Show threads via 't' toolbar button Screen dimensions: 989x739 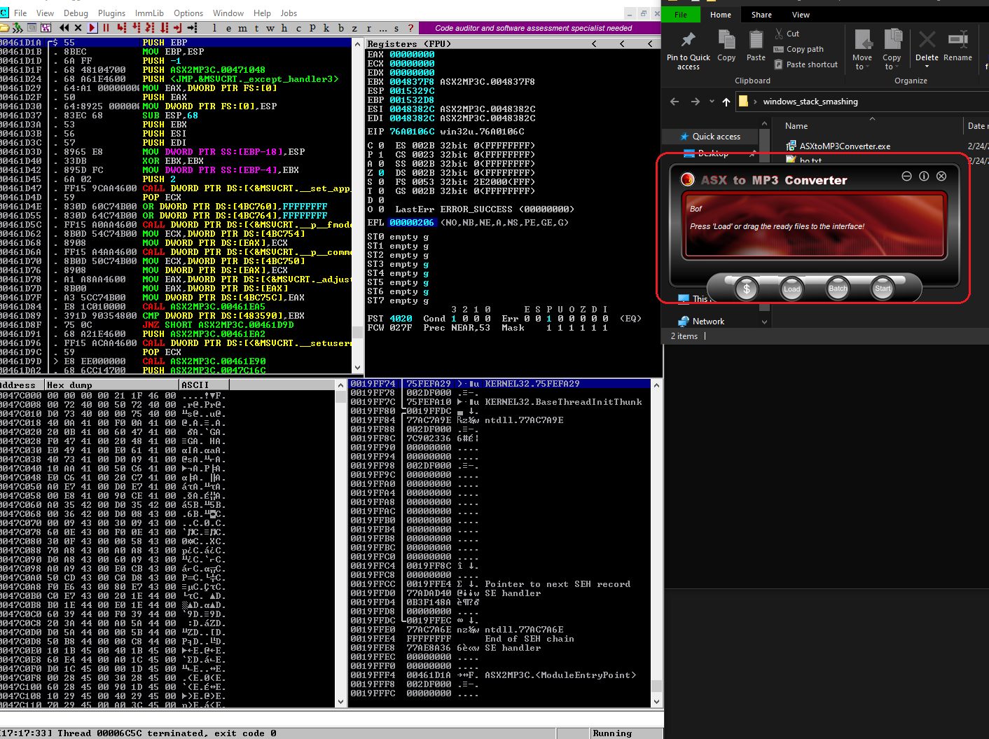click(256, 28)
